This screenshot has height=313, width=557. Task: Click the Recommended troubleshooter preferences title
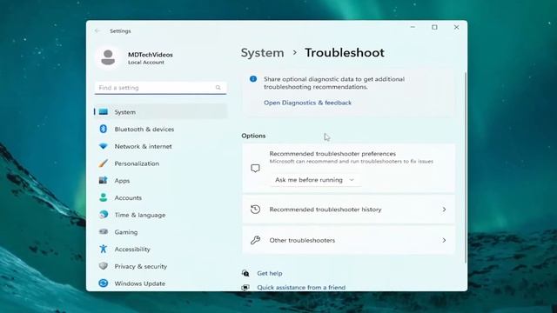(x=332, y=154)
